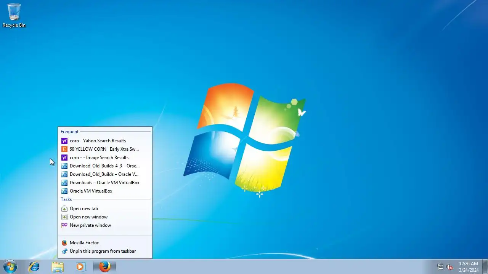
Task: Open the network status tray icon
Action: pos(440,267)
